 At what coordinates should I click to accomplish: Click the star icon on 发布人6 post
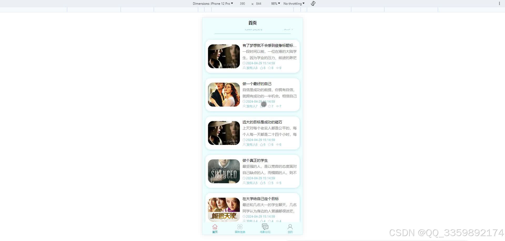pos(269,145)
